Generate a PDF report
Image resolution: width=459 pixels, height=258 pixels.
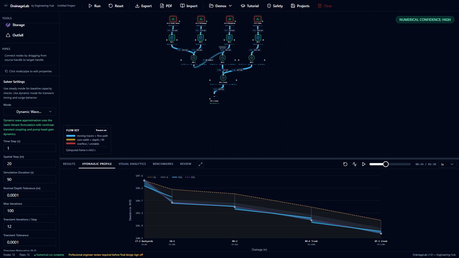point(166,6)
